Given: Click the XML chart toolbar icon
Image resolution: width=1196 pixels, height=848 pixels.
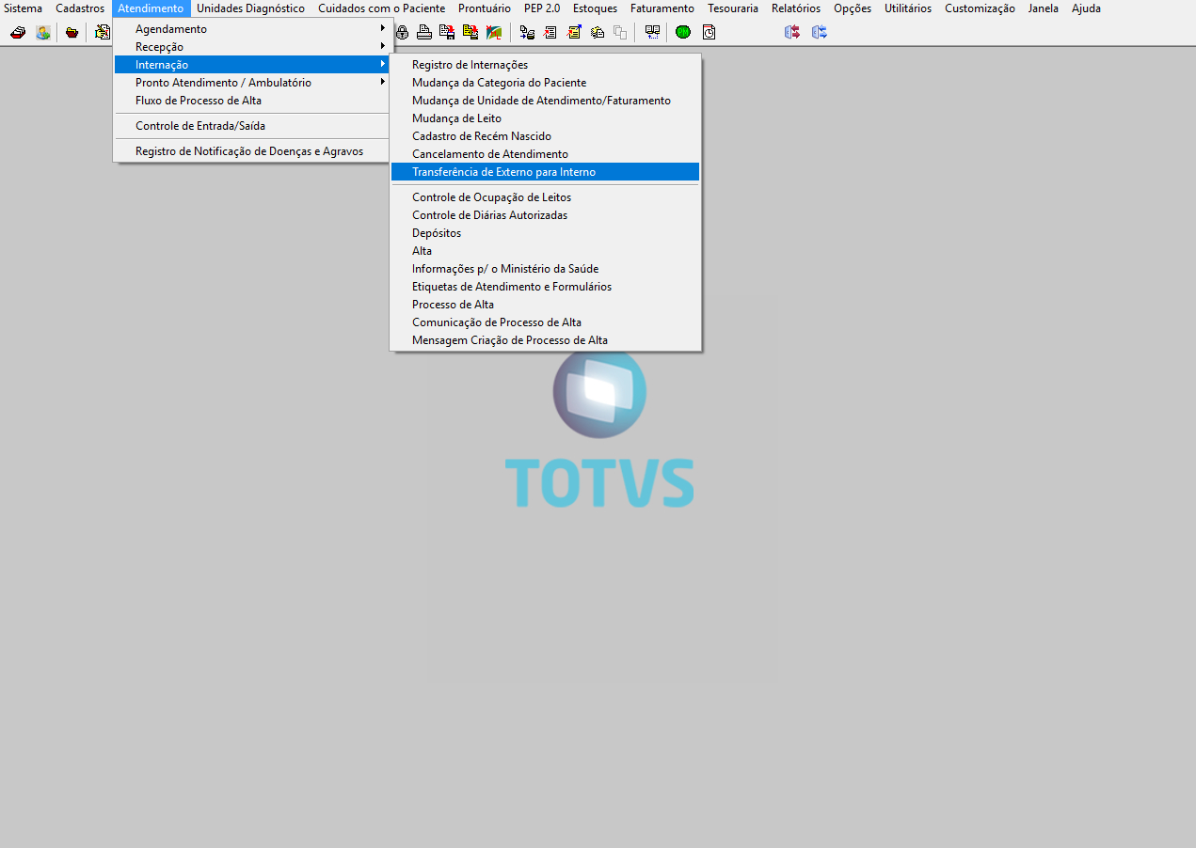Looking at the screenshot, I should (x=494, y=32).
